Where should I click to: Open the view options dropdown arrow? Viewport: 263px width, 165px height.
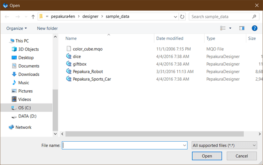coord(230,28)
